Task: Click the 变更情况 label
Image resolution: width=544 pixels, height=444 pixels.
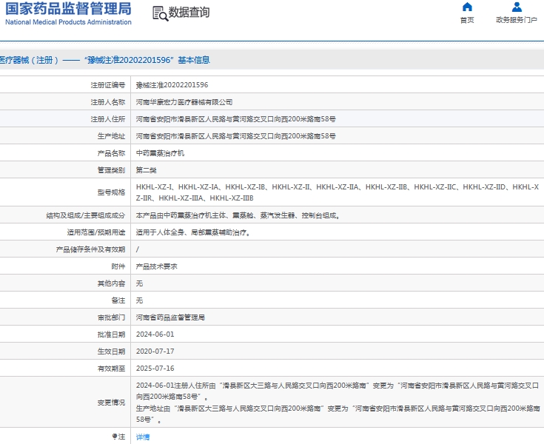Action: click(x=111, y=403)
